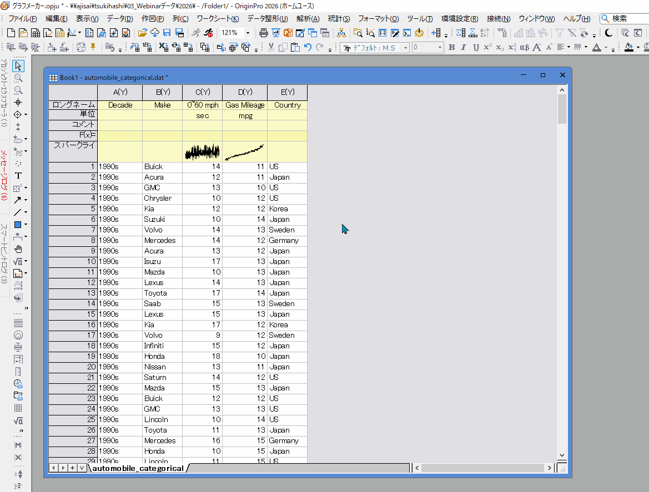Select the automobile_categorical sheet tab
649x492 pixels.
(x=137, y=468)
